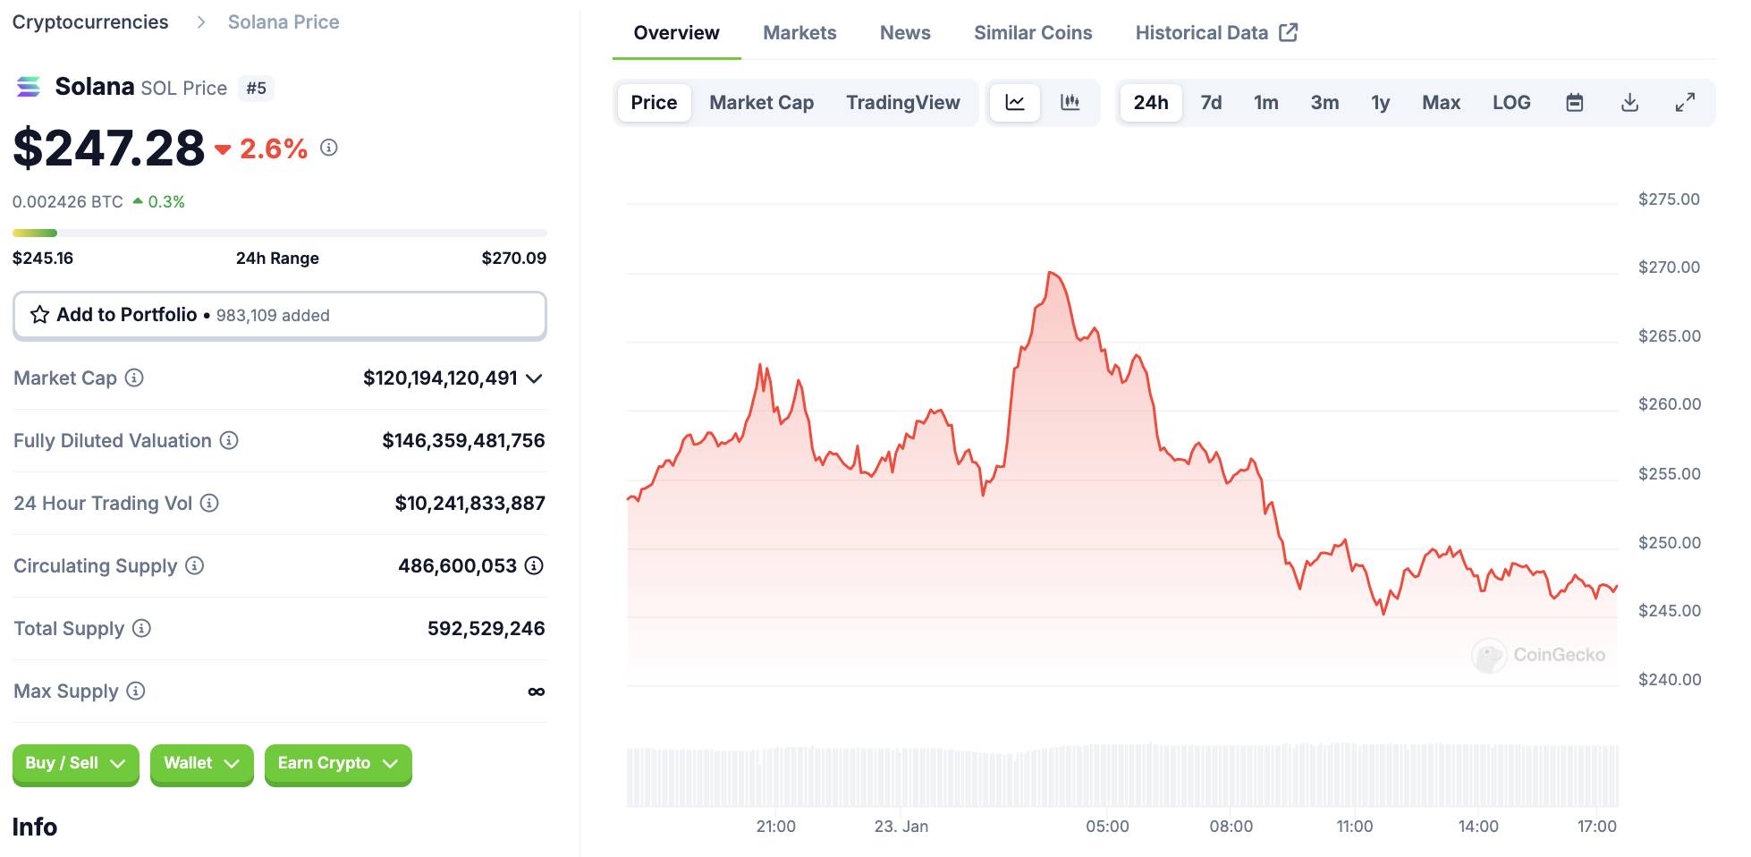Open the Earn Crypto dropdown
Viewport: 1751px width, 857px height.
pos(338,764)
